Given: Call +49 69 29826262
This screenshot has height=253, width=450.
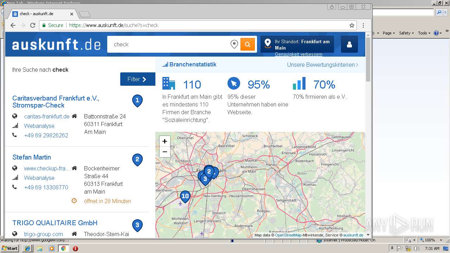Looking at the screenshot, I should (x=46, y=135).
